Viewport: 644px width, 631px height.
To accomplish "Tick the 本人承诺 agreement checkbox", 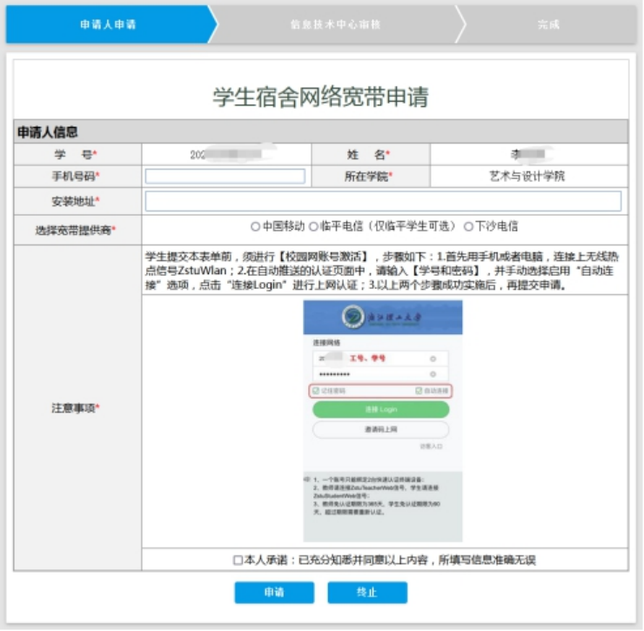I will click(x=238, y=560).
